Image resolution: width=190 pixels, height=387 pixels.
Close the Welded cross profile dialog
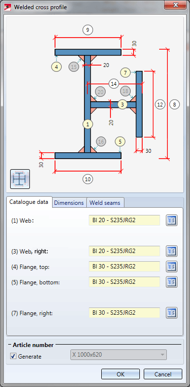[x=176, y=5]
